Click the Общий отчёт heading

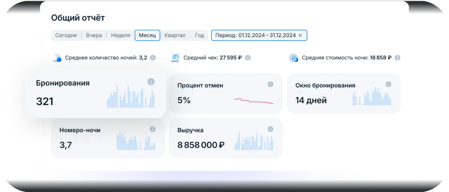pos(78,18)
